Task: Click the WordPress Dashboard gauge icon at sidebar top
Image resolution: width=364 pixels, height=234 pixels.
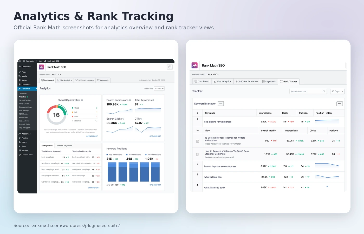Action: [x=20, y=67]
